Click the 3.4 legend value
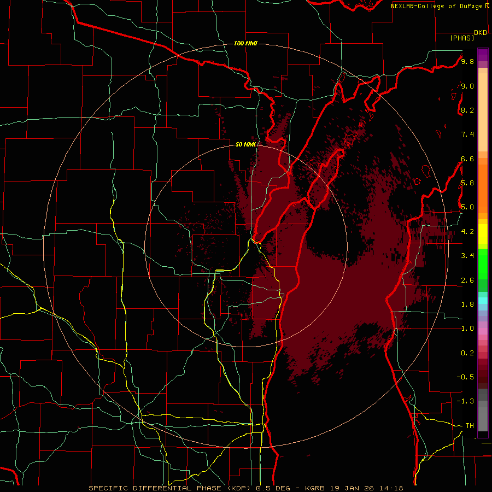The image size is (492, 492). coord(467,256)
